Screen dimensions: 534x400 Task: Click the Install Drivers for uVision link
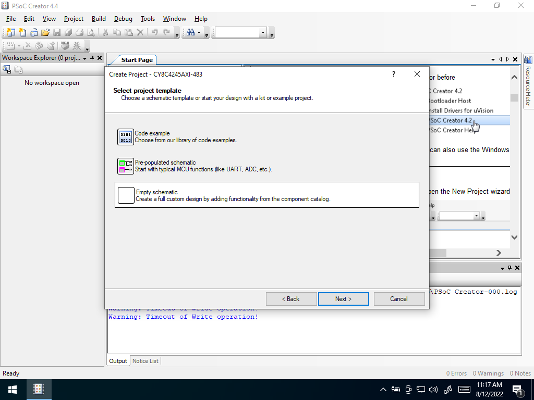[461, 110]
